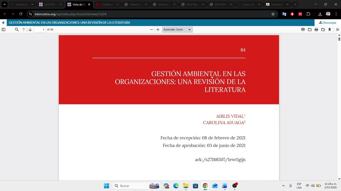This screenshot has height=191, width=341.
Task: Switch to the Dialnet tab
Action: click(x=135, y=5)
